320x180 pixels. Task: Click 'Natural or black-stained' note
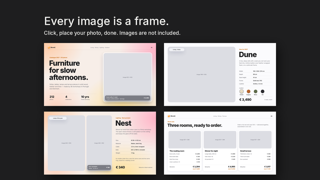coord(146,167)
